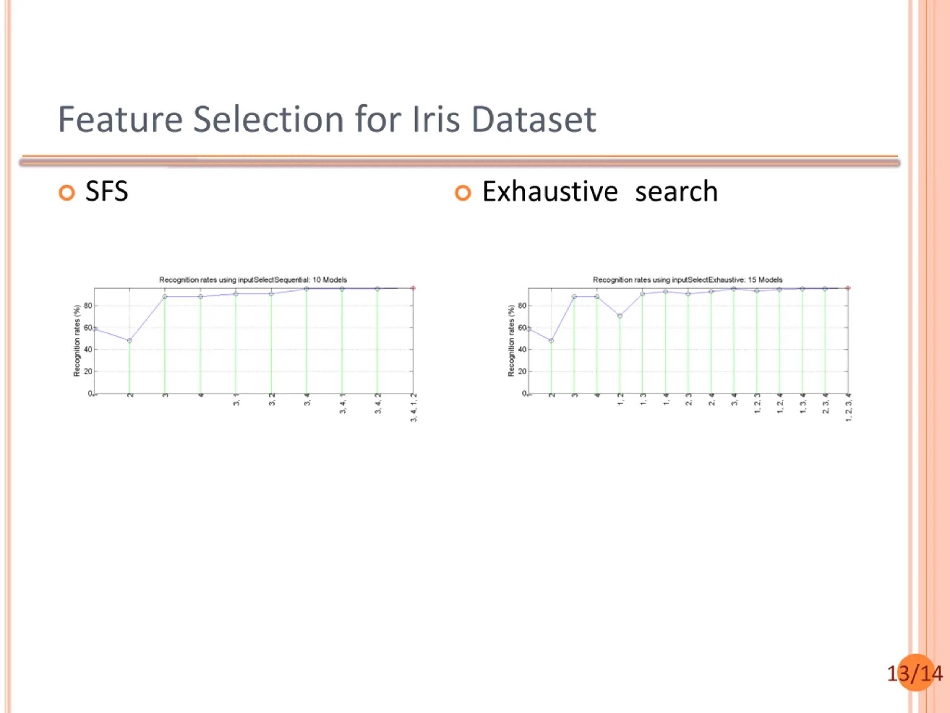Click the red marker ending the Sequential chart

point(413,288)
